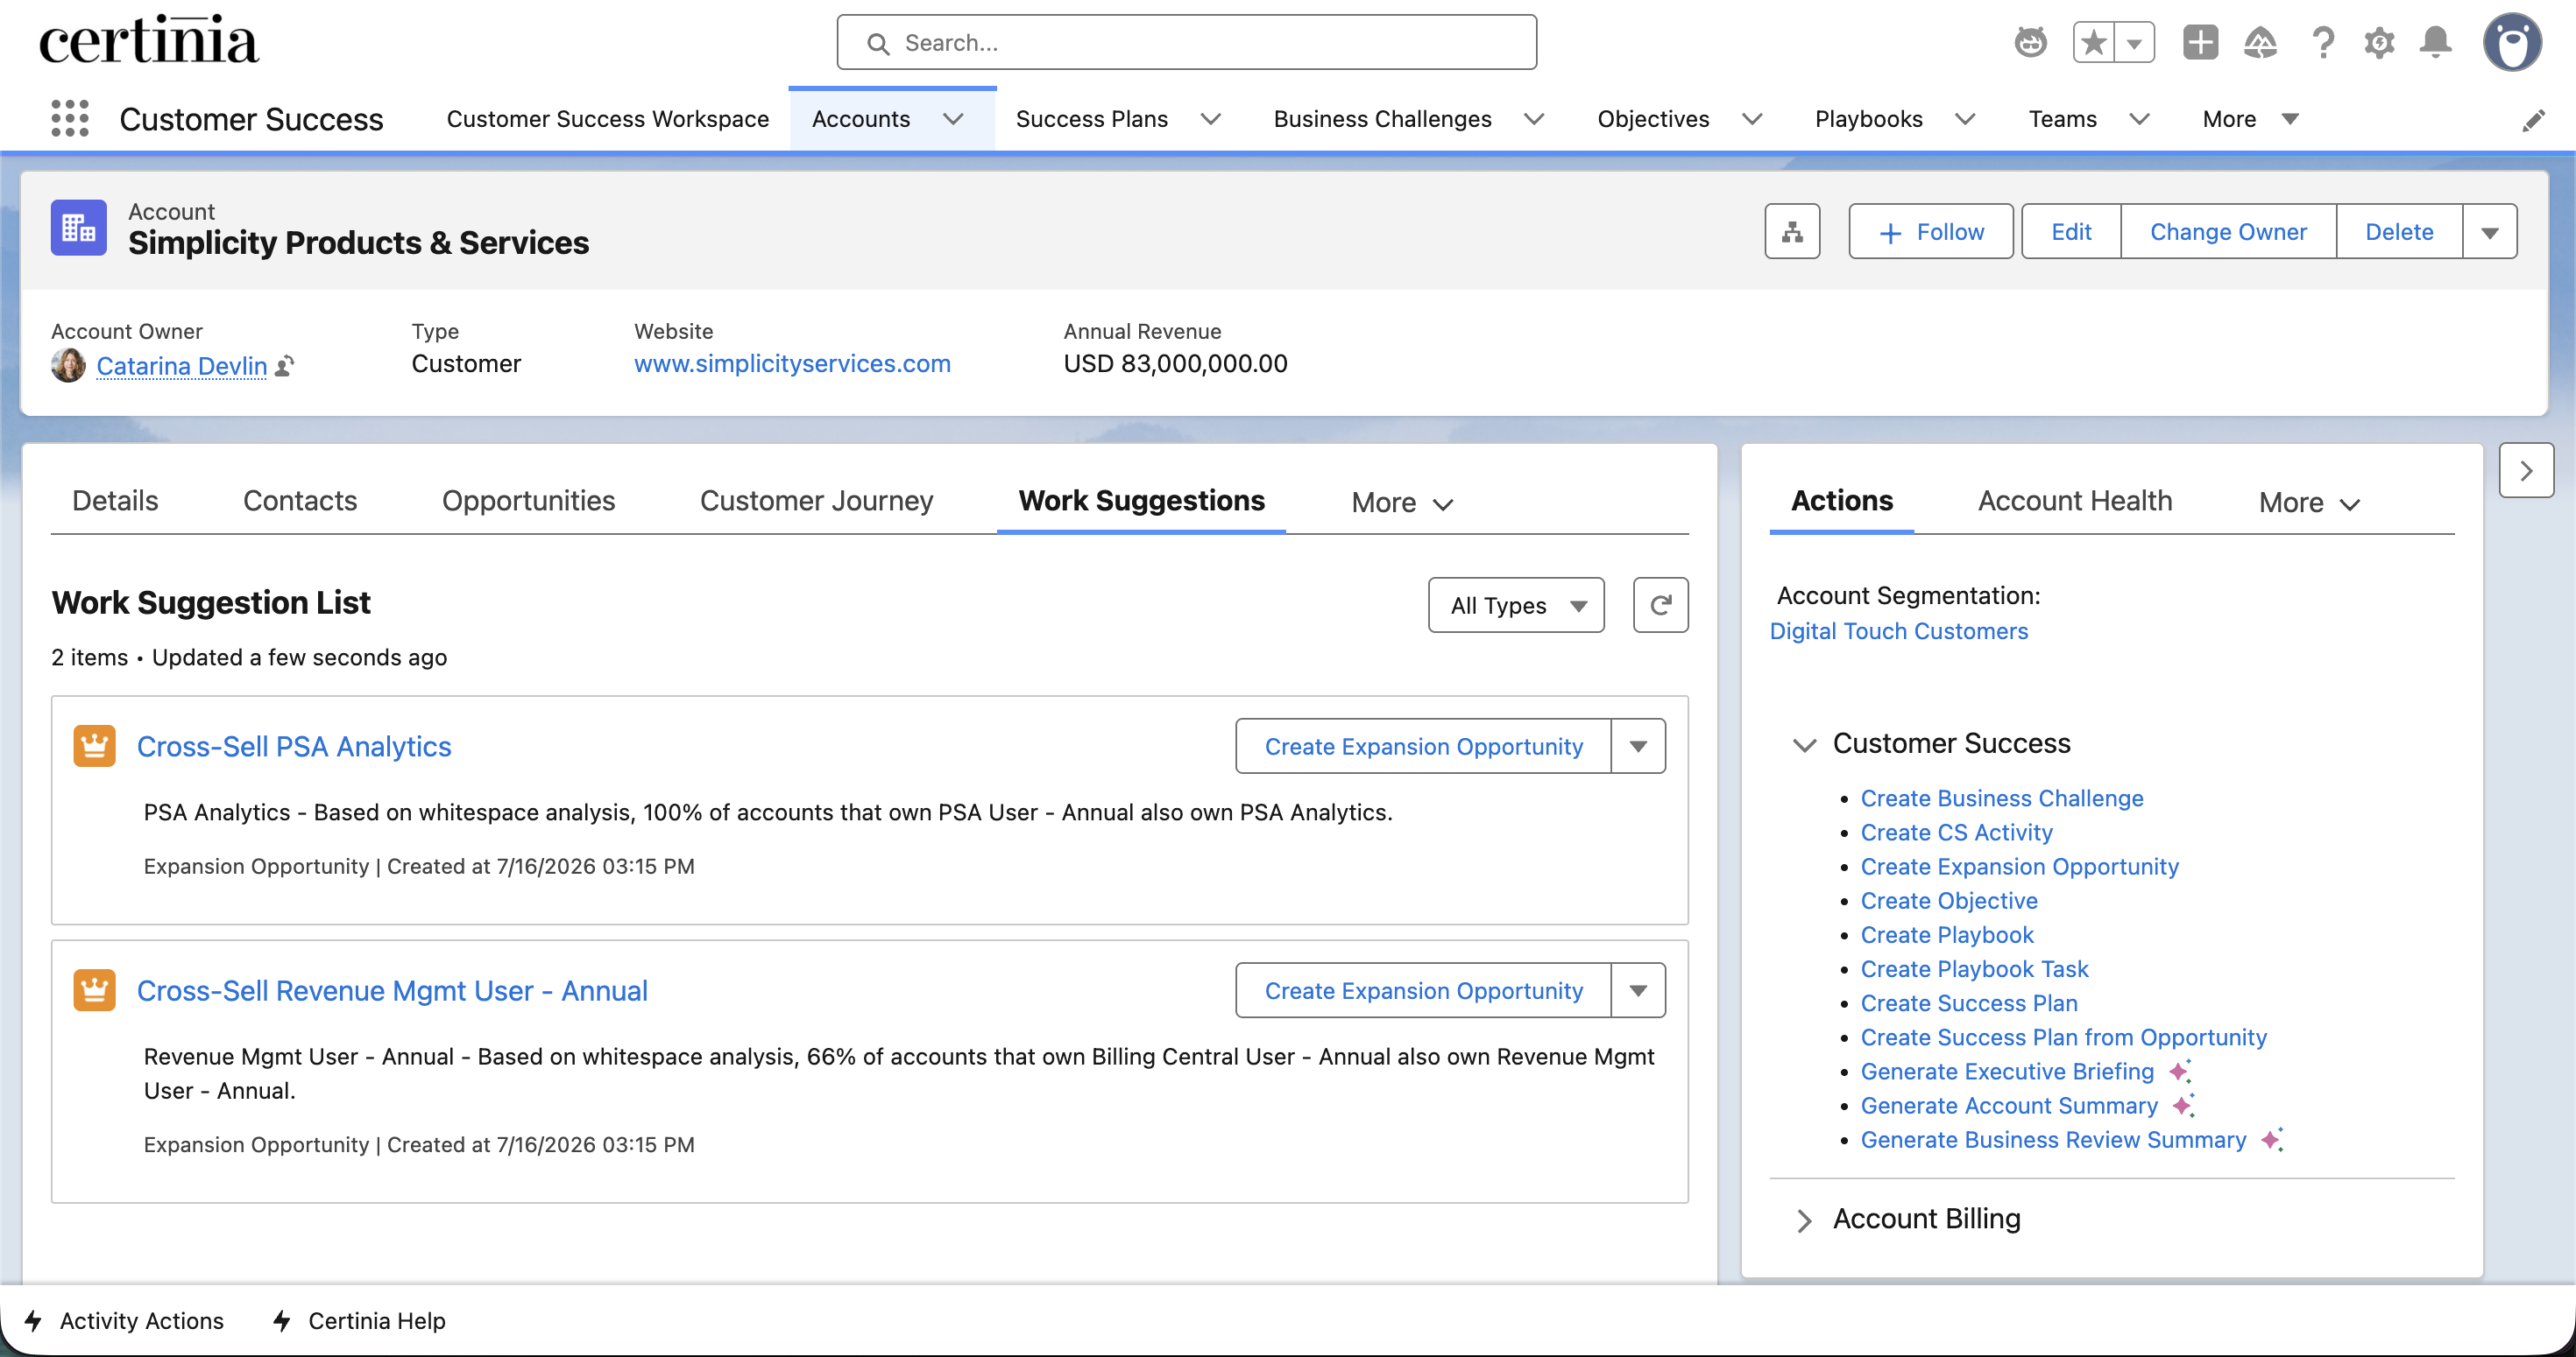Image resolution: width=2576 pixels, height=1357 pixels.
Task: Switch to the Customer Journey tab
Action: tap(816, 501)
